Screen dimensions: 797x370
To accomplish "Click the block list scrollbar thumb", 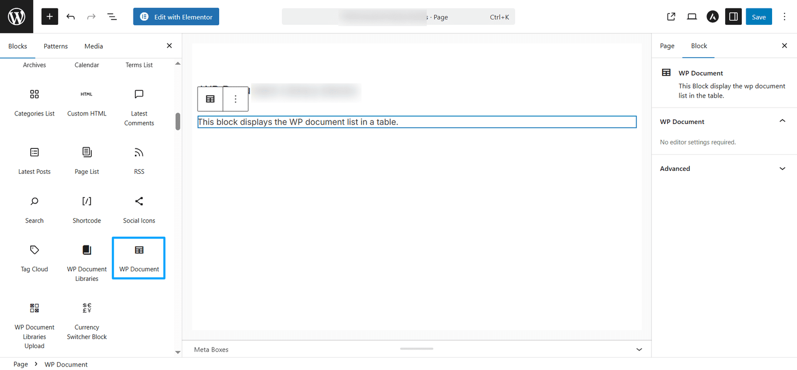I will [178, 121].
